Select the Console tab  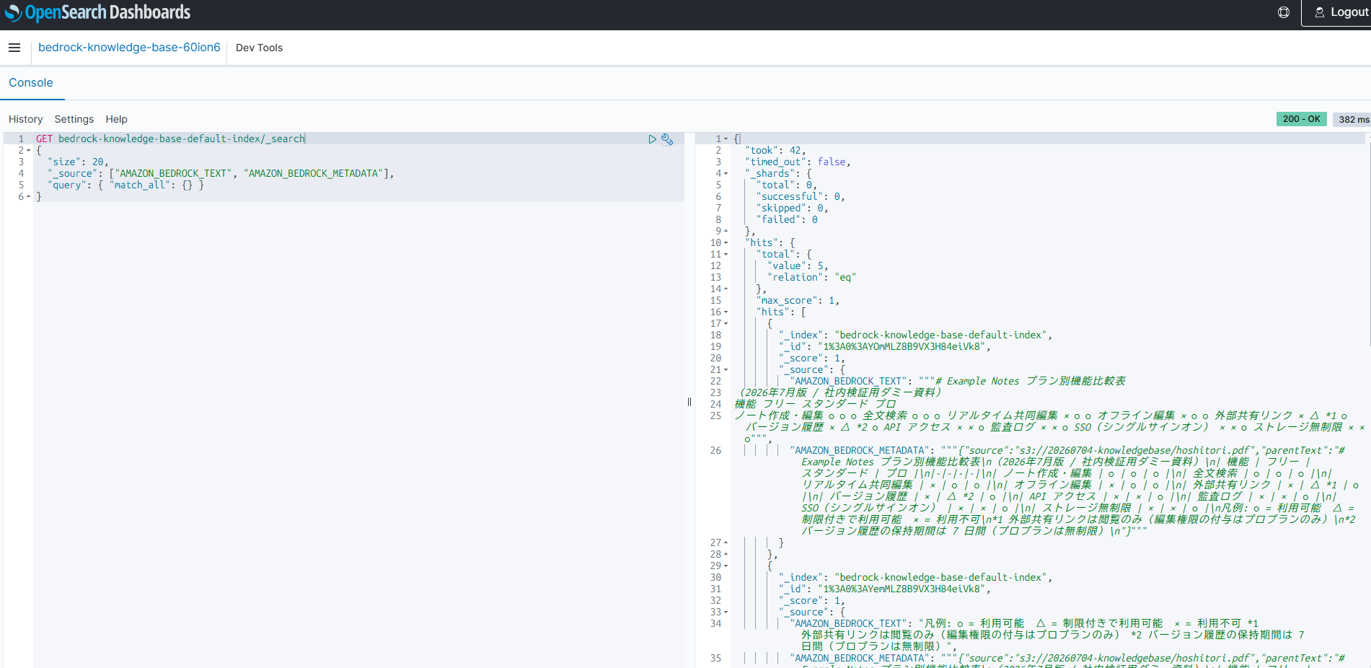tap(31, 83)
